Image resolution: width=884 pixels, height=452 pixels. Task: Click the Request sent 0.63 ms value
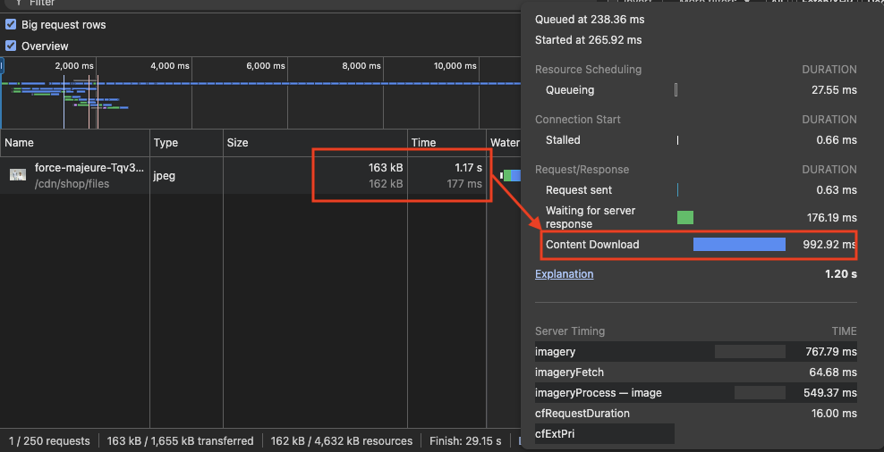(x=837, y=190)
